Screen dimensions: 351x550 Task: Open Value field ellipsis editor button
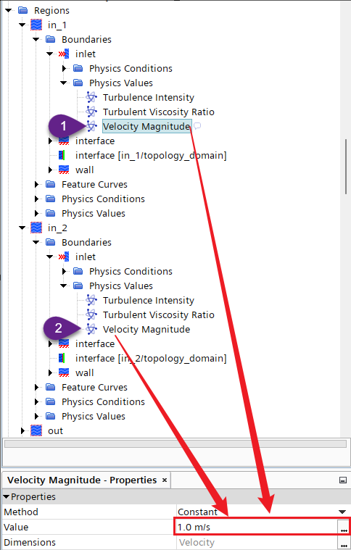(343, 528)
